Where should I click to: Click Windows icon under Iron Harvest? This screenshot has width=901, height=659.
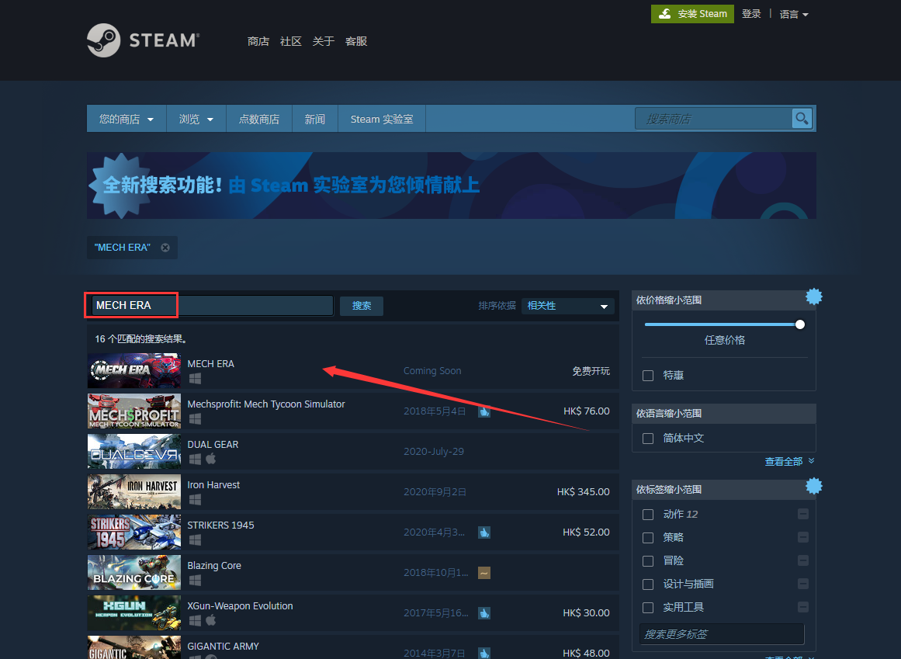(195, 499)
